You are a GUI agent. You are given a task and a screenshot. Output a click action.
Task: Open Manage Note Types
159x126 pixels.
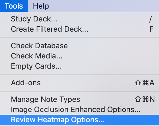coord(80,99)
